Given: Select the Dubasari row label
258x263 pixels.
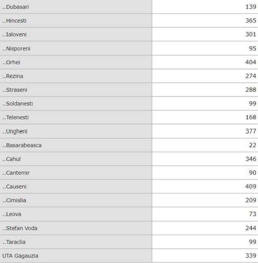Looking at the screenshot, I should click(x=16, y=7).
